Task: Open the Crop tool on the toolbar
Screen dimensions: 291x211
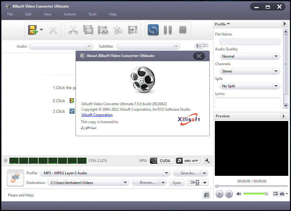Action: click(88, 30)
